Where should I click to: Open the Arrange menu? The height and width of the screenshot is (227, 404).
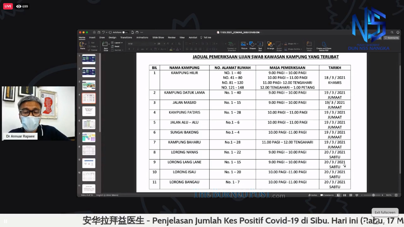270,45
